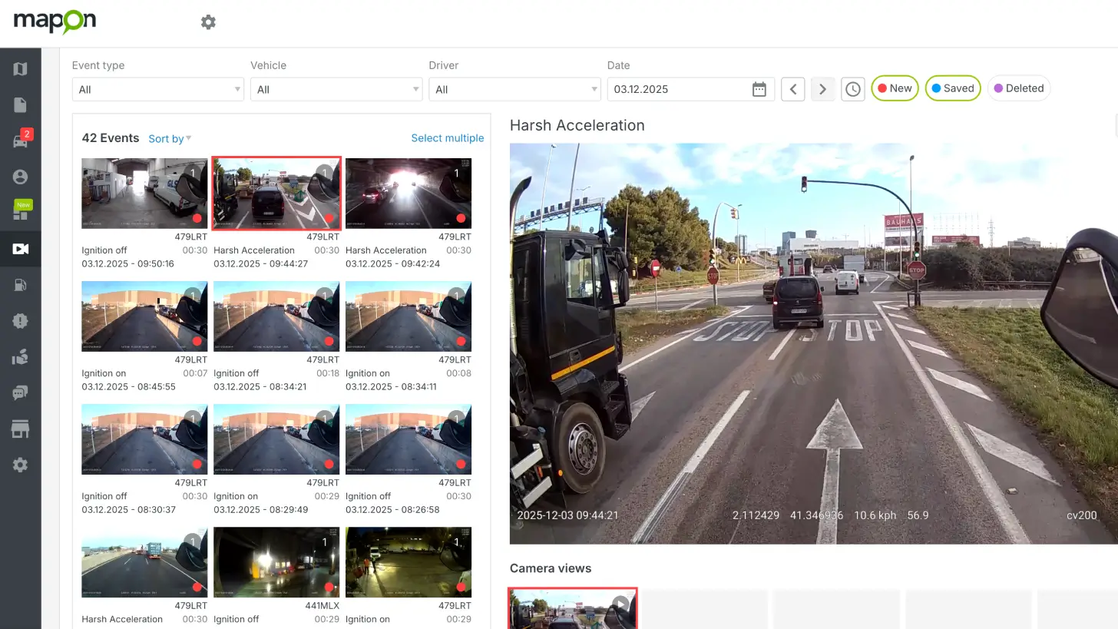
Task: Open the Drivers section from the sidebar
Action: coord(20,176)
